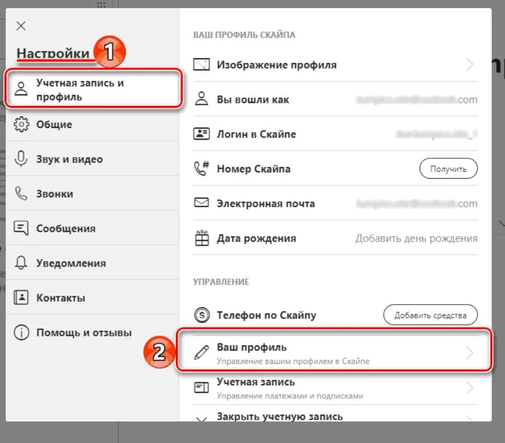
Task: Click the microphone icon for Звук и видео
Action: (21, 159)
